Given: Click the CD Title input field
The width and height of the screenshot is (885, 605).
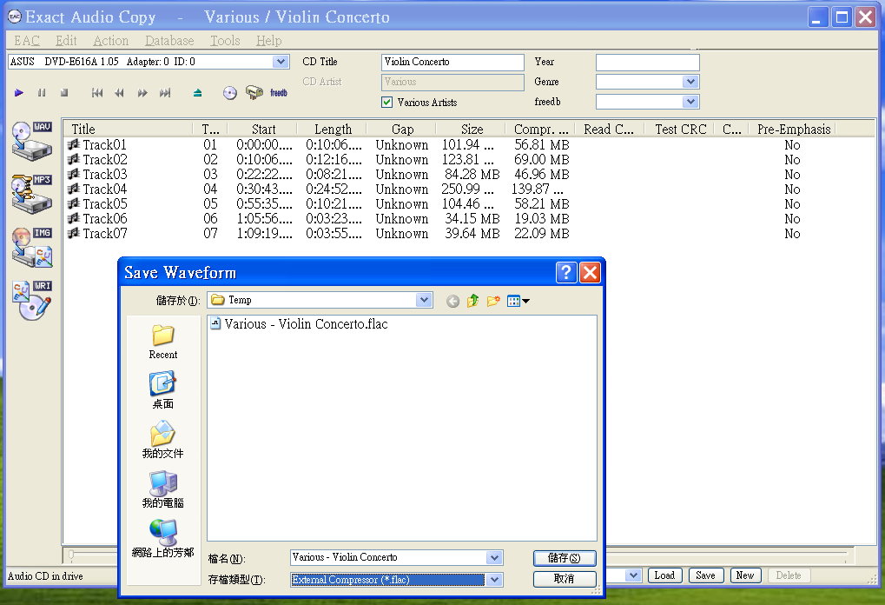Looking at the screenshot, I should tap(452, 62).
